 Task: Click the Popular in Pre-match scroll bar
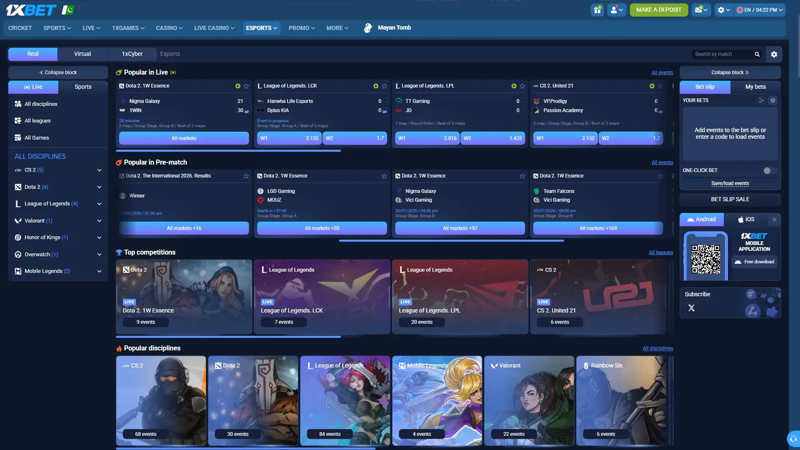[452, 241]
